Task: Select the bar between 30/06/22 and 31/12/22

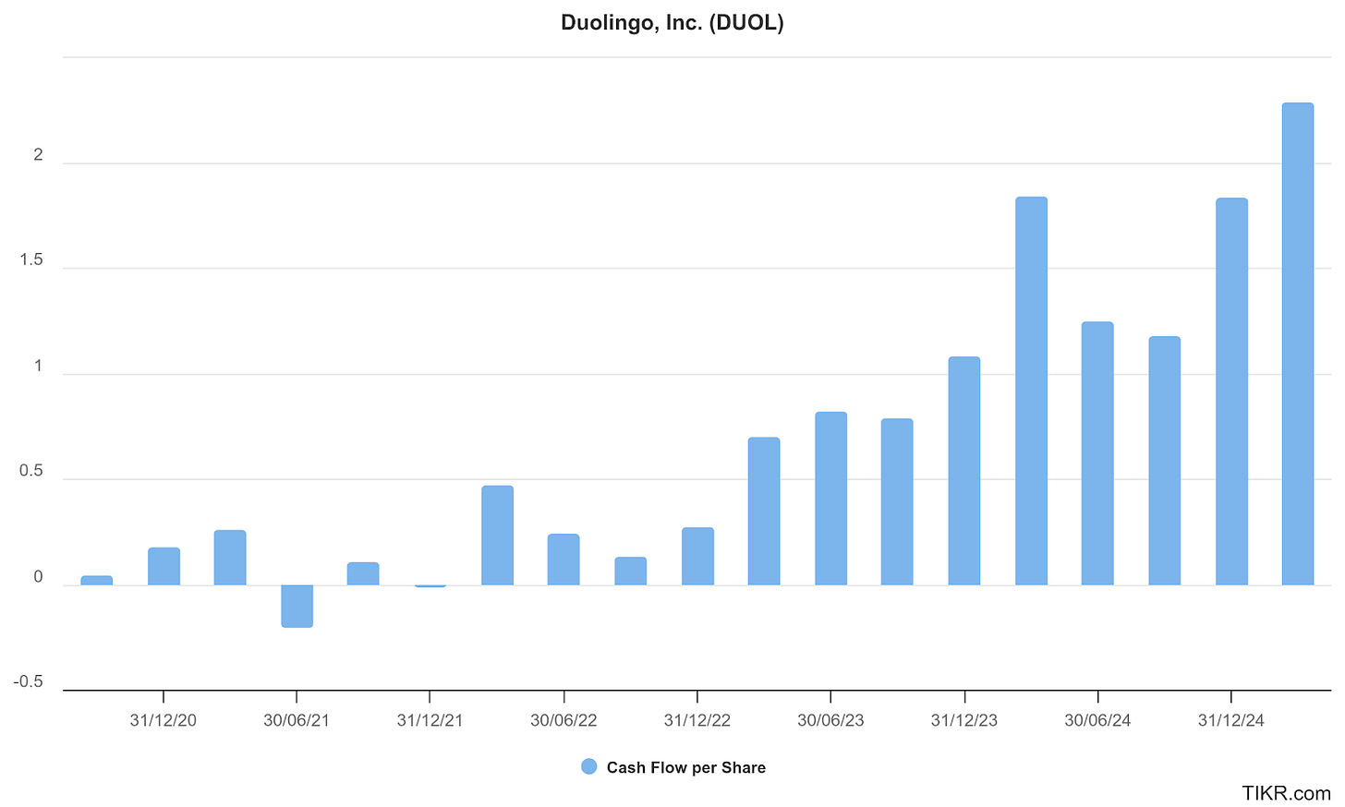Action: coord(631,571)
